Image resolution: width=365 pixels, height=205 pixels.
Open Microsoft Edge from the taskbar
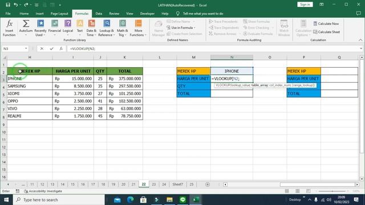[131, 200]
